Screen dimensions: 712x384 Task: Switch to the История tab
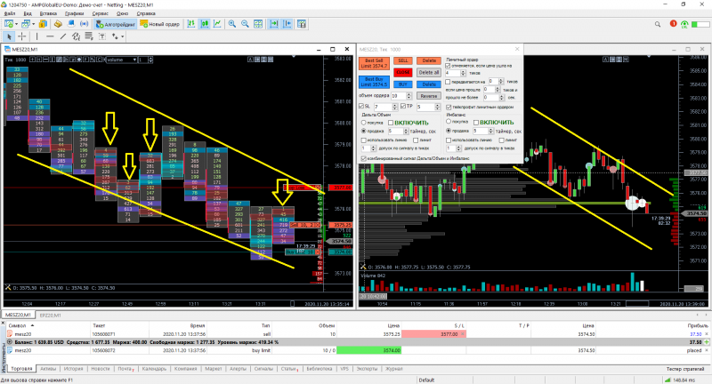point(73,369)
